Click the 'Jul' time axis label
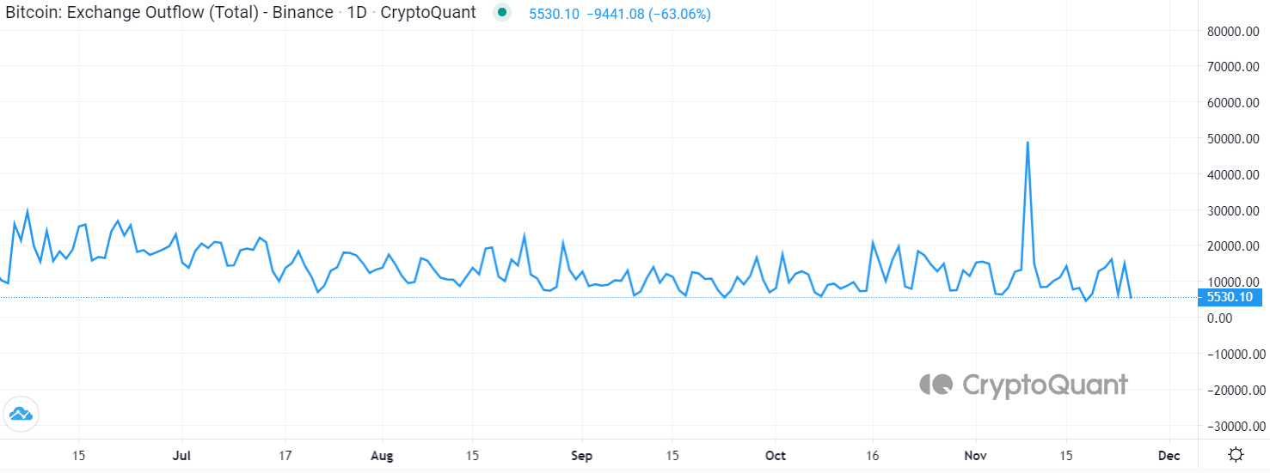Screen dimensions: 1270x473 tap(181, 455)
